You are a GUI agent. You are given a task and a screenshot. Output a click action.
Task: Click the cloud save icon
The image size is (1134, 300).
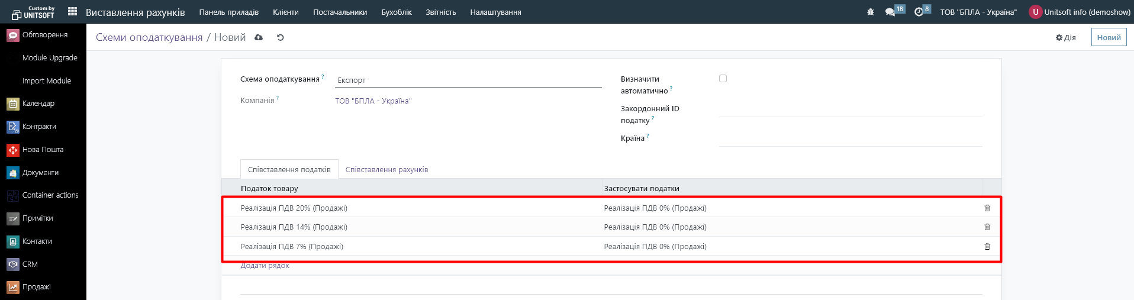point(259,37)
